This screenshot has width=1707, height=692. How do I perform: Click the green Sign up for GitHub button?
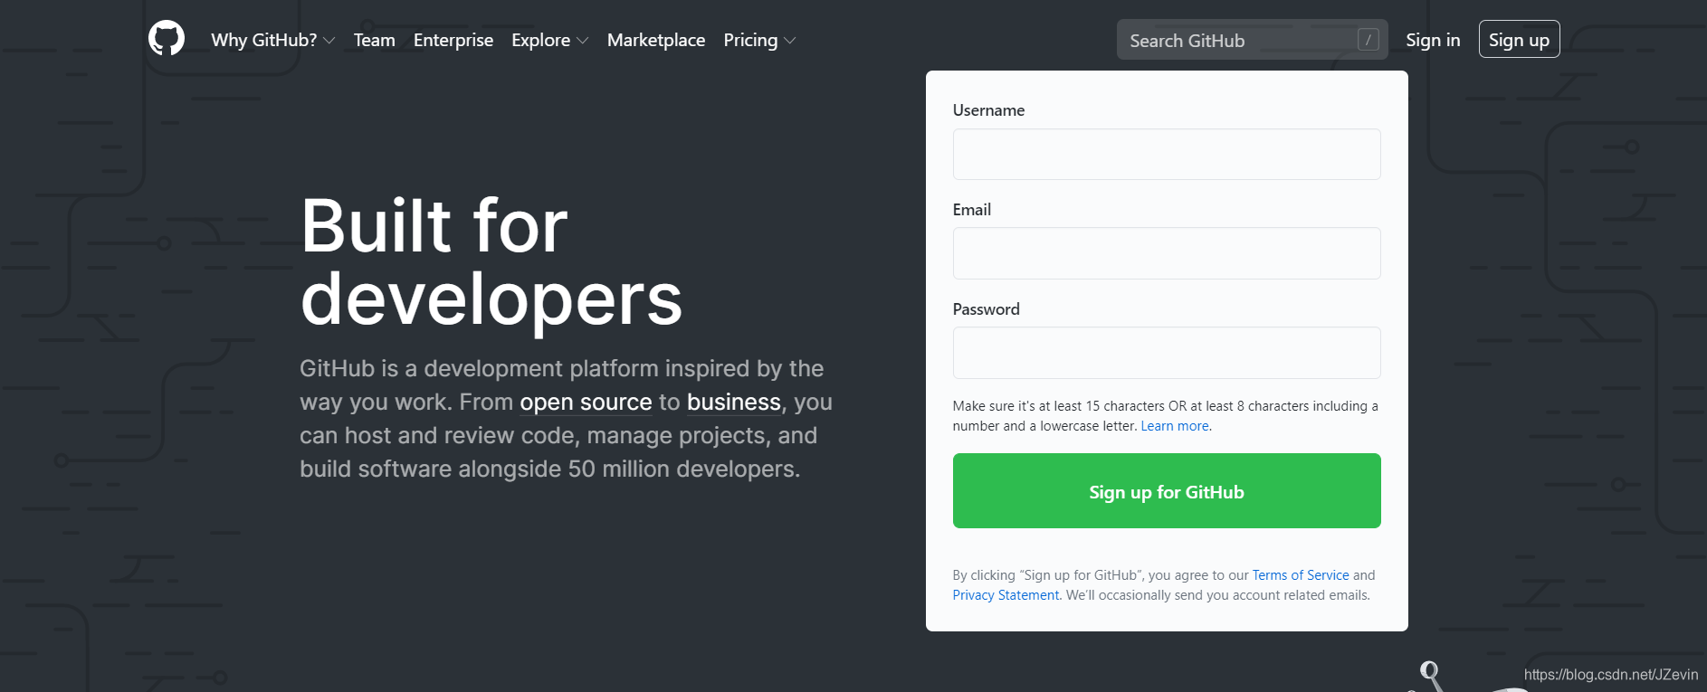1167,490
